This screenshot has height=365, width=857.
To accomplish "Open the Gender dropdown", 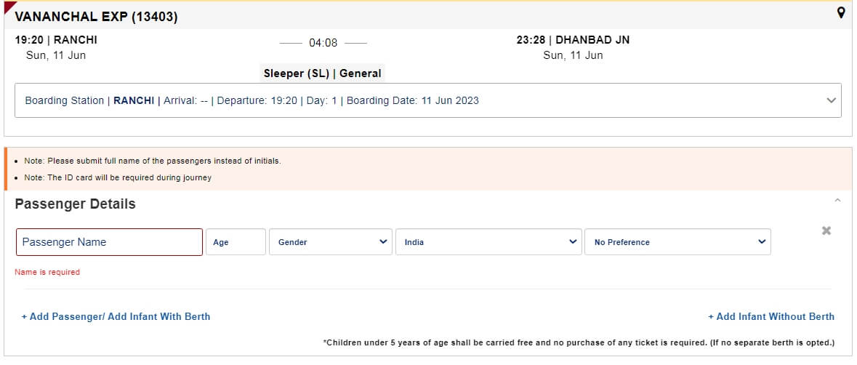I will [331, 242].
